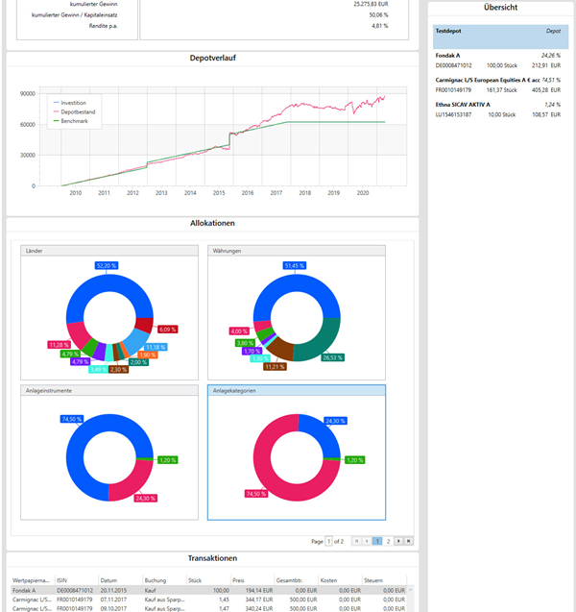Sort transactions by Steuern column header

384,580
